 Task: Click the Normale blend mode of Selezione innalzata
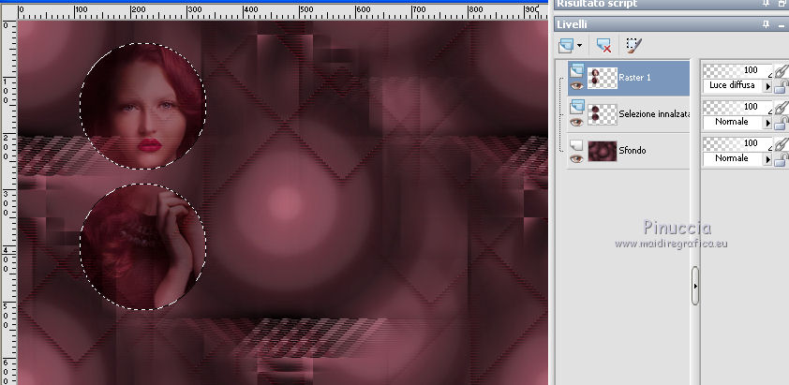[x=732, y=123]
